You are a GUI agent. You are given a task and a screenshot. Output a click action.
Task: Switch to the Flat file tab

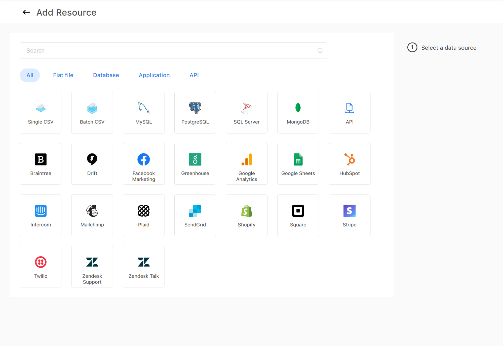click(x=63, y=75)
